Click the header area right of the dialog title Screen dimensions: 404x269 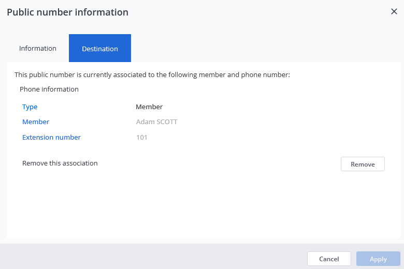point(259,12)
